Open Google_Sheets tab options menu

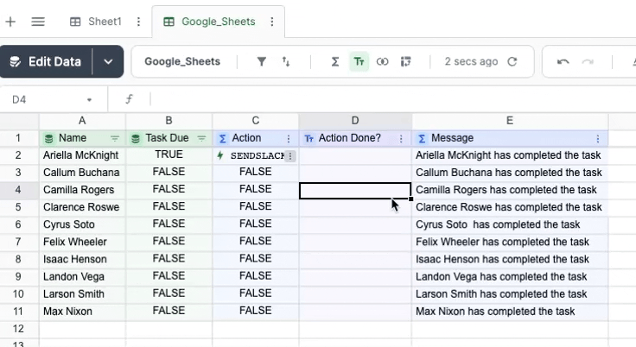point(272,22)
